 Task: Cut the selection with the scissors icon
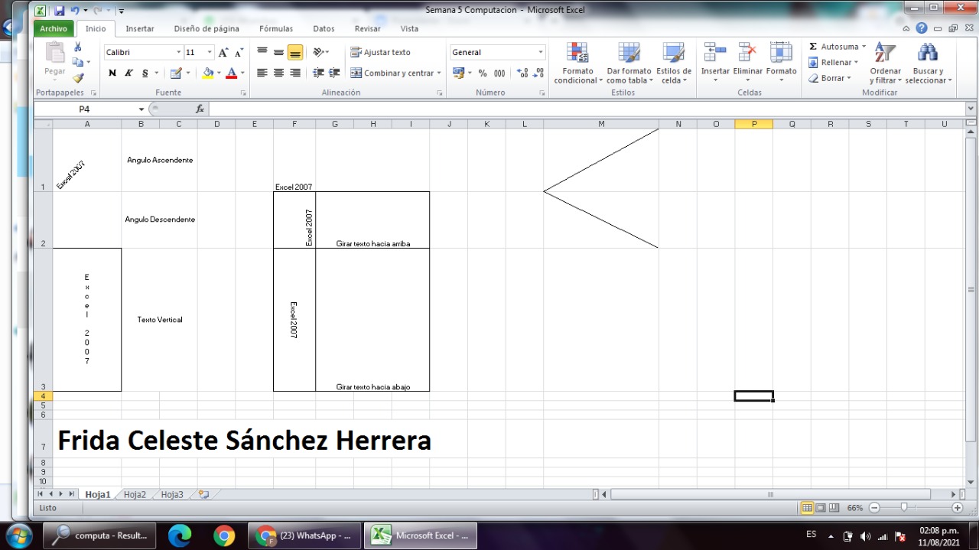pyautogui.click(x=77, y=47)
